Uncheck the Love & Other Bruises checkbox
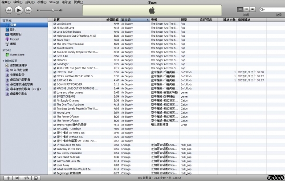Screen dimensions: 285x181 (x=54, y=32)
